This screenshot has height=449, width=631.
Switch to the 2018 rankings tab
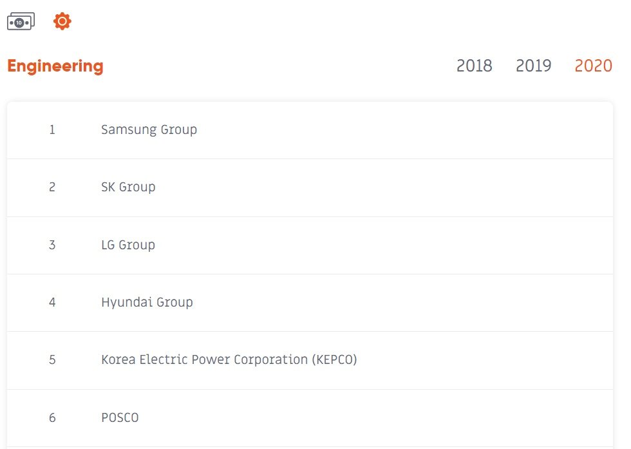(x=474, y=66)
